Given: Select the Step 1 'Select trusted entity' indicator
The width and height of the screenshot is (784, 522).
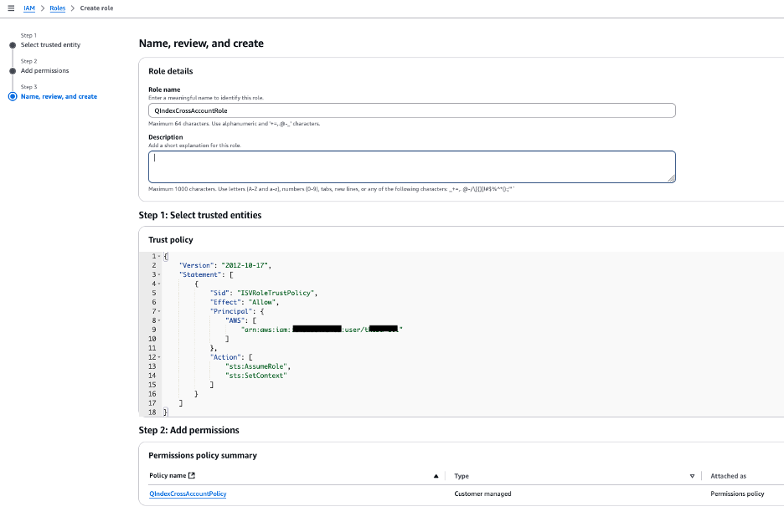Looking at the screenshot, I should point(12,43).
